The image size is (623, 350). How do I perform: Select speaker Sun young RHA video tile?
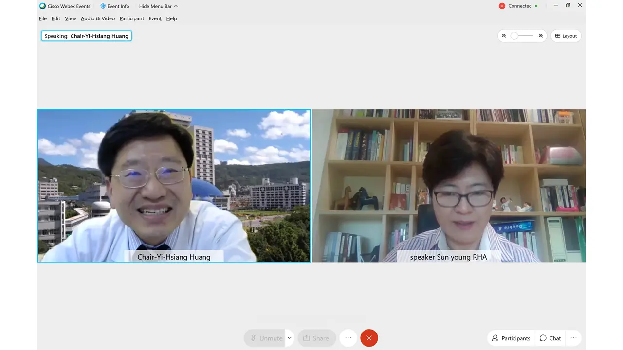[x=448, y=186]
